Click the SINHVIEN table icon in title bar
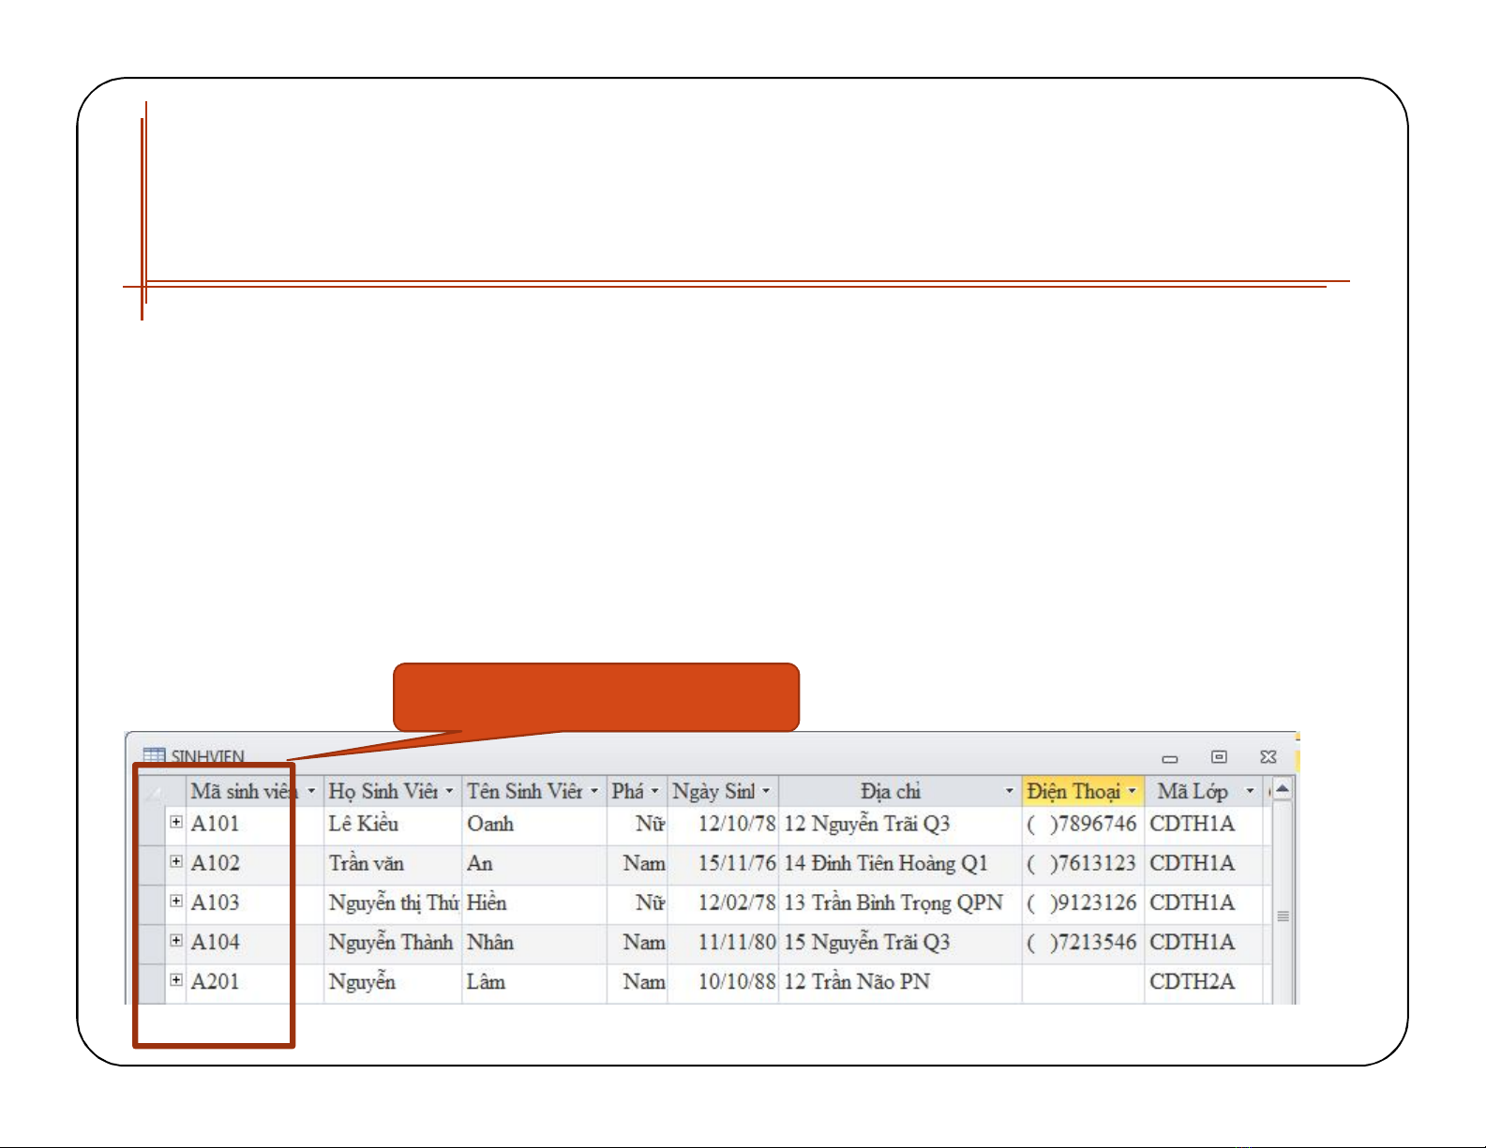The image size is (1486, 1148). tap(154, 755)
